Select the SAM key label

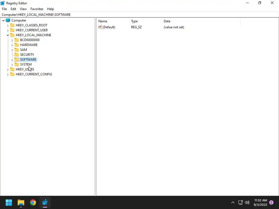23,50
